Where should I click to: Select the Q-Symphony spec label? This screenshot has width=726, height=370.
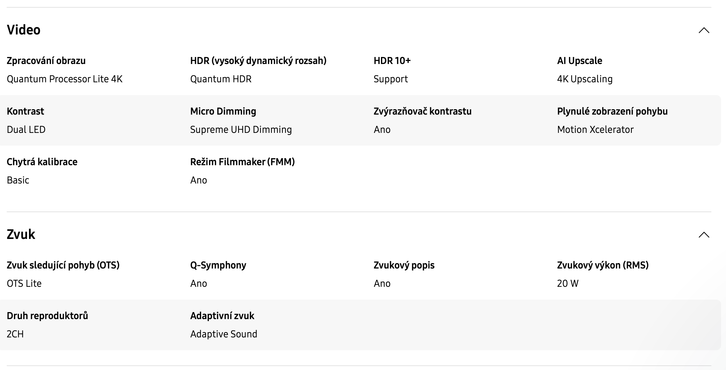pos(218,265)
